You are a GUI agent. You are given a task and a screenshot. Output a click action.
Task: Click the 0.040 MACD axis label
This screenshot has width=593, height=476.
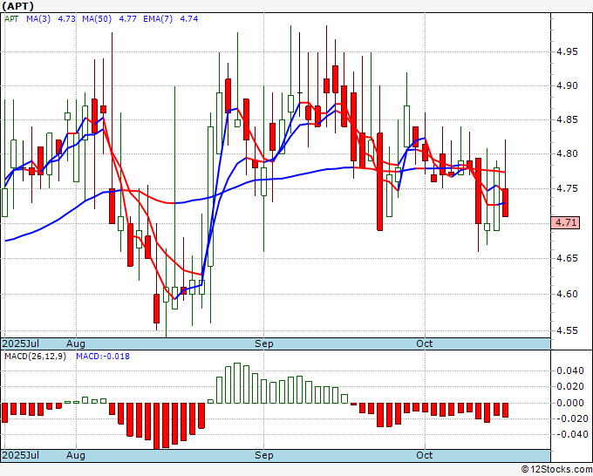point(570,371)
